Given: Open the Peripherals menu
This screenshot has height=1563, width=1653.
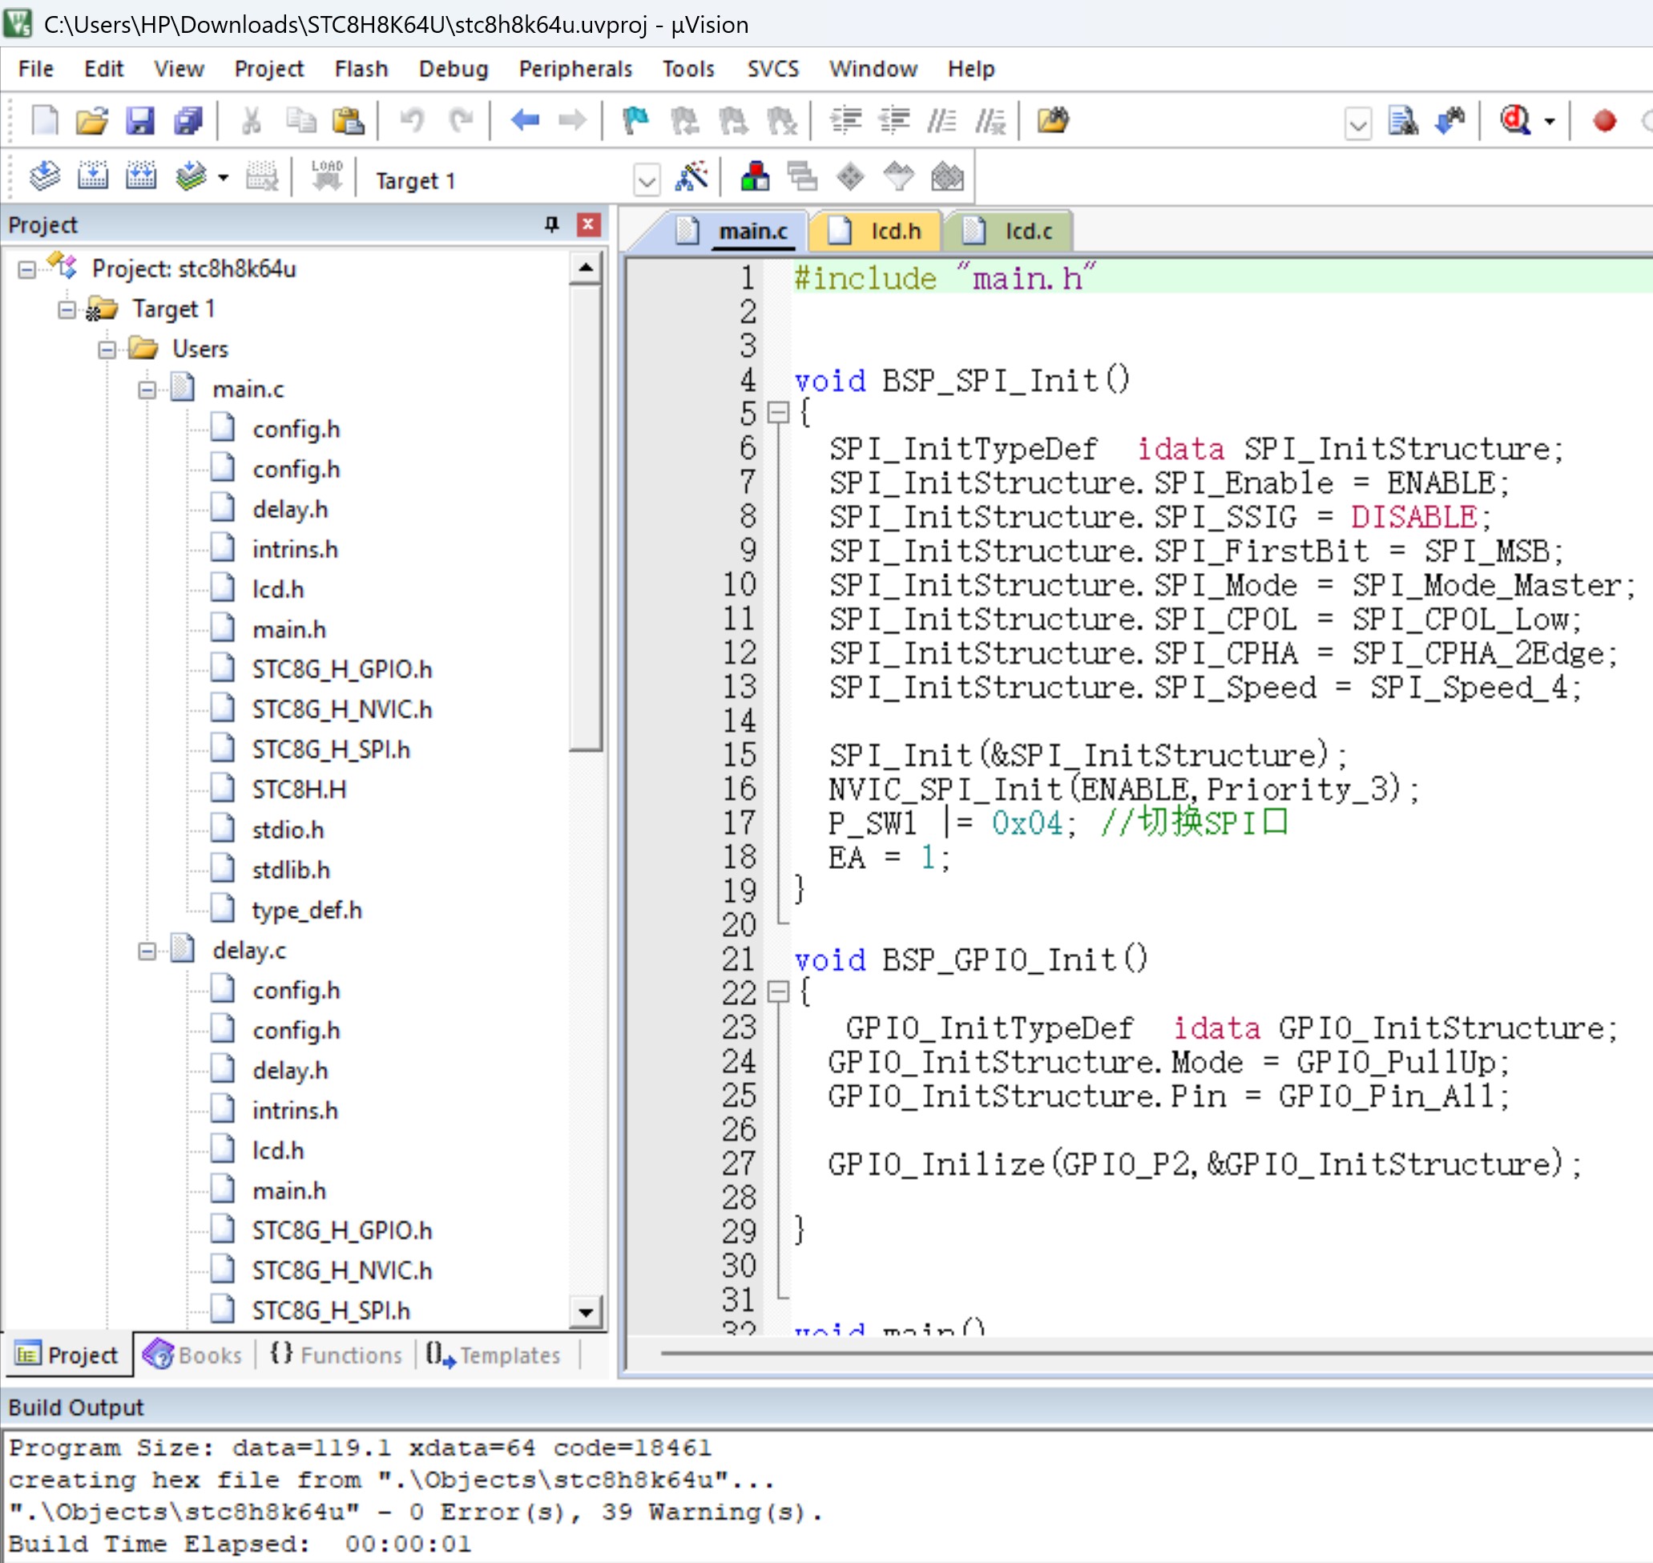Looking at the screenshot, I should (575, 69).
